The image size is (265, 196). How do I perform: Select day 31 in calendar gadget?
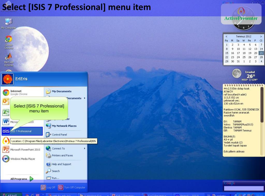pyautogui.click(x=238, y=62)
